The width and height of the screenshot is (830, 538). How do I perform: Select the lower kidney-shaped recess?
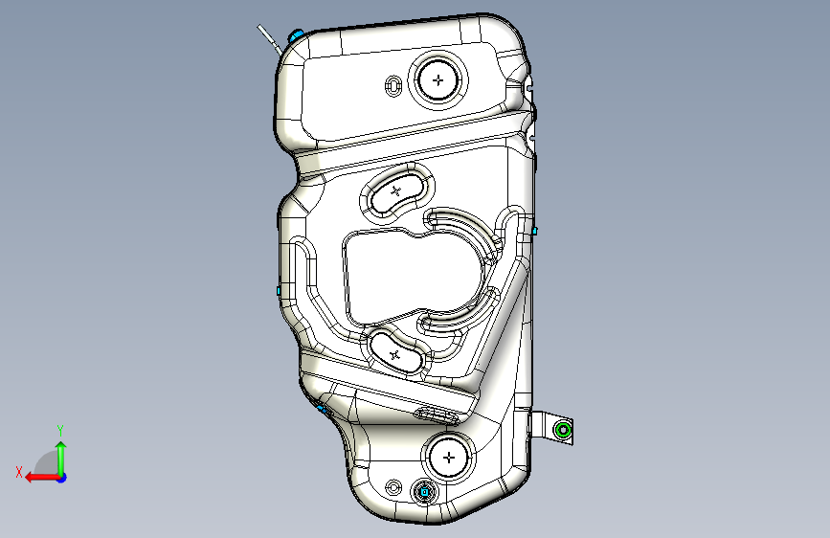(x=396, y=352)
